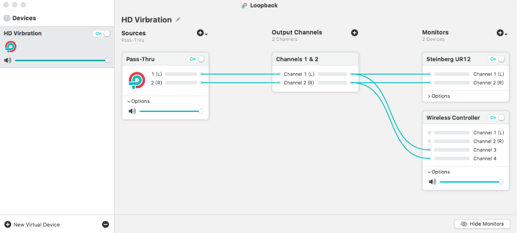Click Wireless Controller Channel 3 connector dot
517x233 pixels.
point(429,150)
